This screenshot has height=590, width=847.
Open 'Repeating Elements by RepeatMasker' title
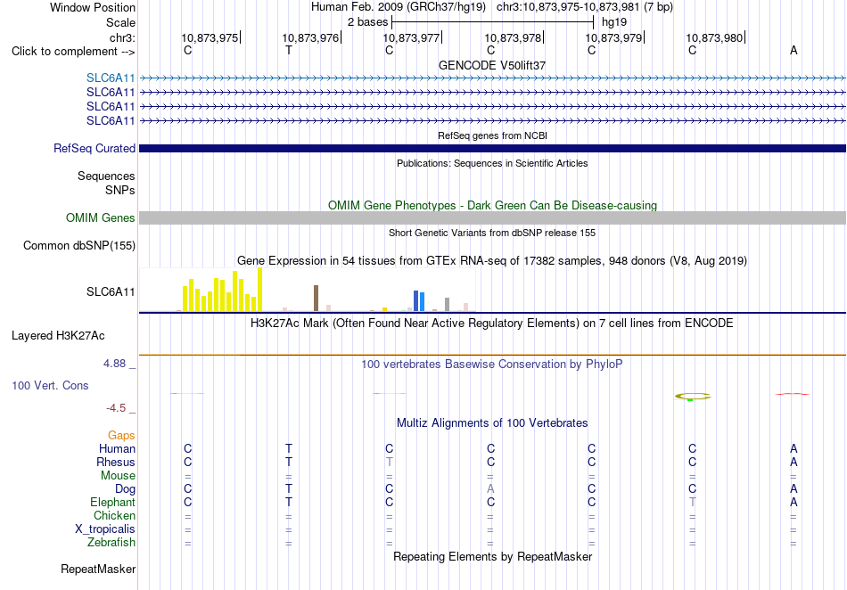point(492,556)
